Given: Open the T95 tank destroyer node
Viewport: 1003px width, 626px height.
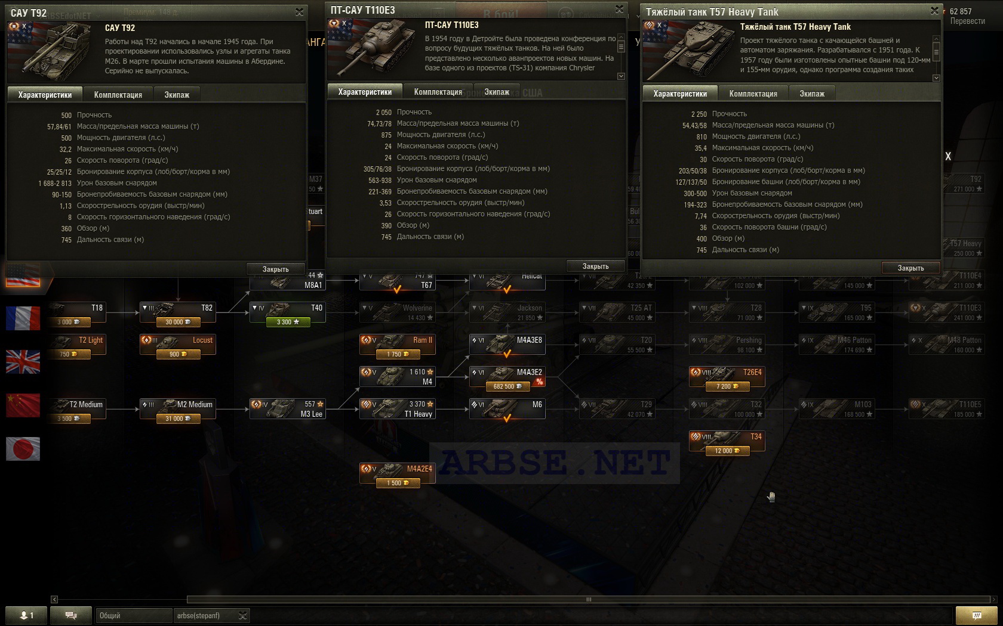Looking at the screenshot, I should tap(837, 313).
